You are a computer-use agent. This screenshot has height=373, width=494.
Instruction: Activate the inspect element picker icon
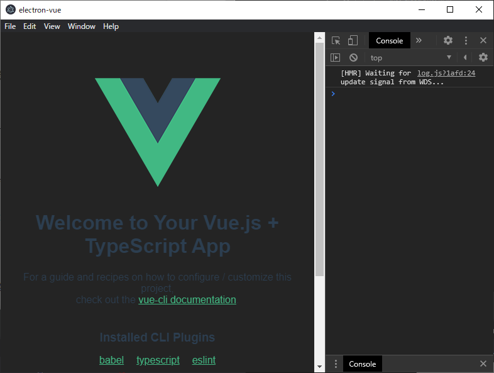[336, 41]
